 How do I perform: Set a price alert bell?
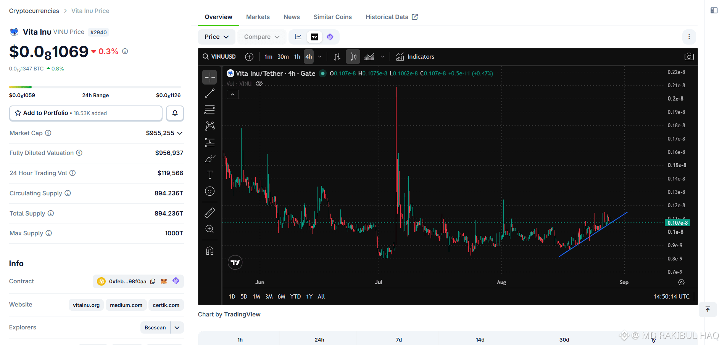click(175, 113)
